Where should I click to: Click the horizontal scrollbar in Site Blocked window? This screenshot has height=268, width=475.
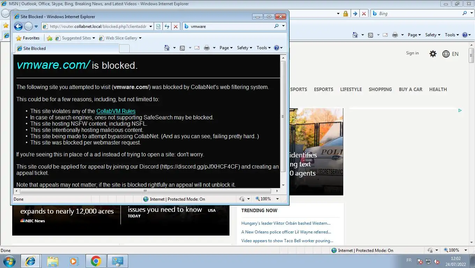(x=146, y=191)
